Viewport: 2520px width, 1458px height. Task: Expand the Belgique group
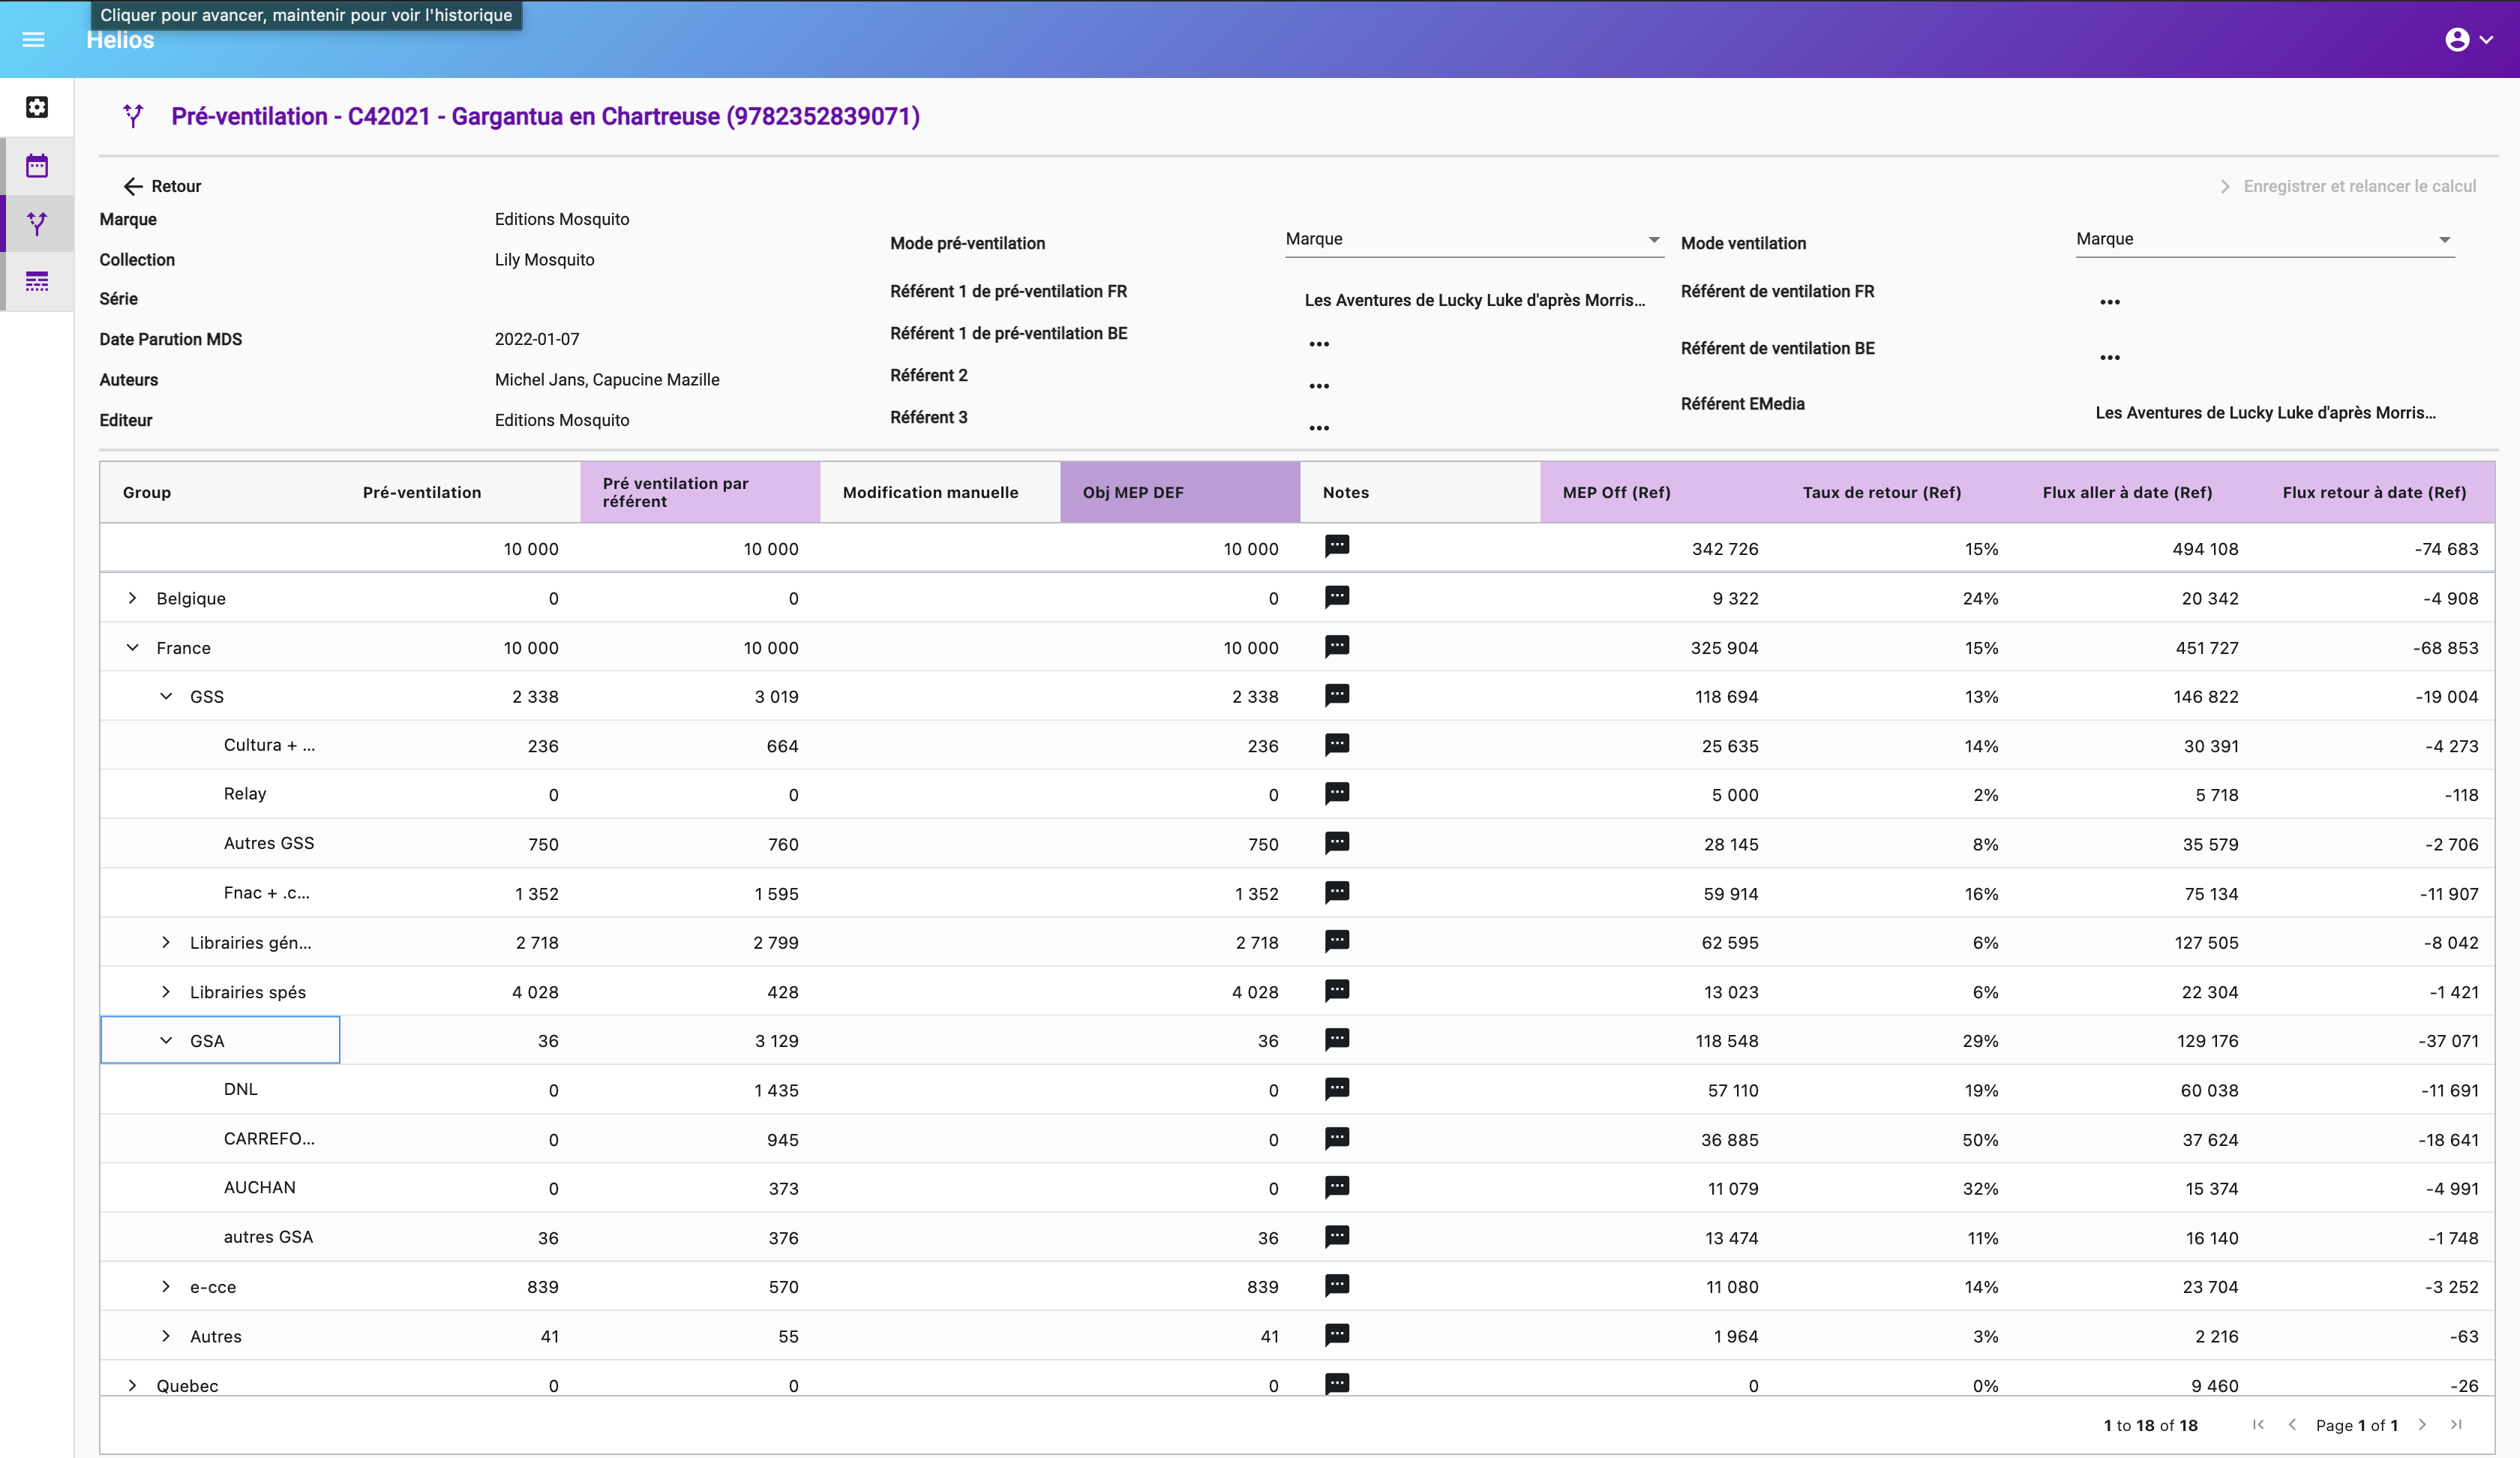click(x=132, y=598)
